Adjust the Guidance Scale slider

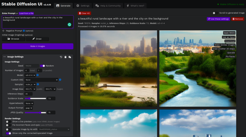point(35,99)
